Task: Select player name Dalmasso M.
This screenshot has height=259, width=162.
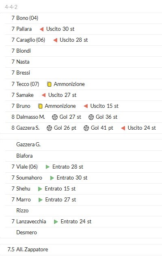Action: (x=30, y=117)
